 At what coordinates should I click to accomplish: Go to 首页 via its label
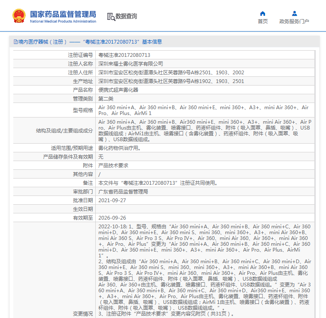263,22
